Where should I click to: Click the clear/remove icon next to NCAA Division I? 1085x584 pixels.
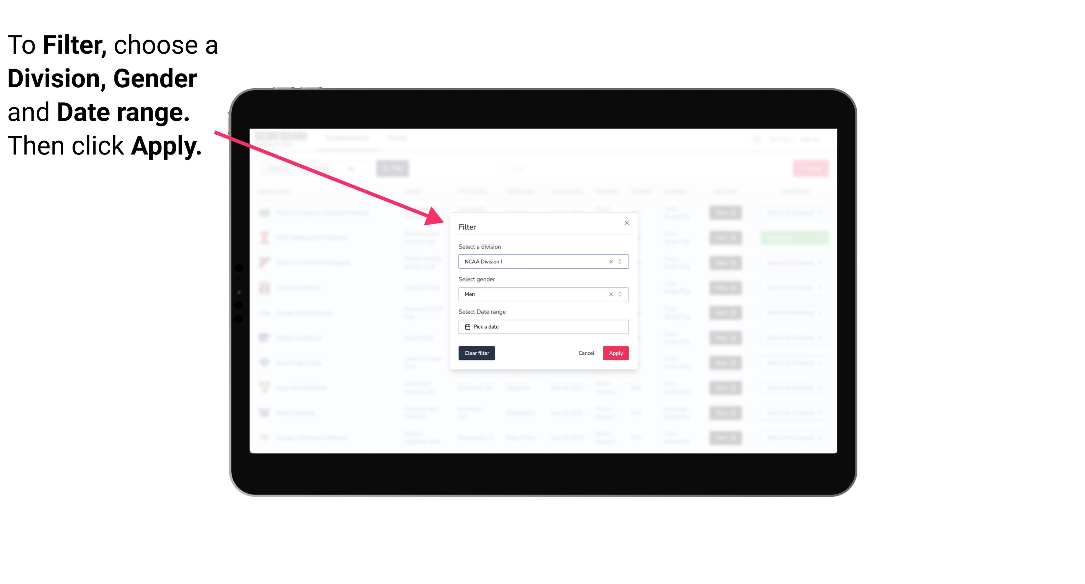610,261
